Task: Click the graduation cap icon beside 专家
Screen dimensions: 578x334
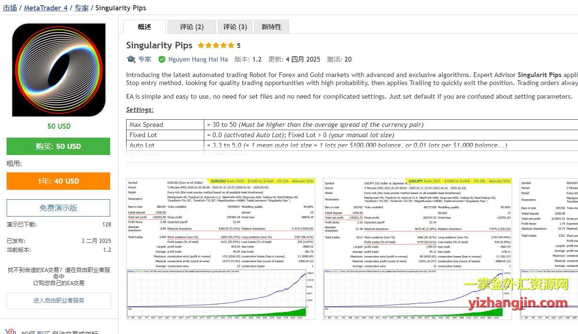Action: click(131, 59)
